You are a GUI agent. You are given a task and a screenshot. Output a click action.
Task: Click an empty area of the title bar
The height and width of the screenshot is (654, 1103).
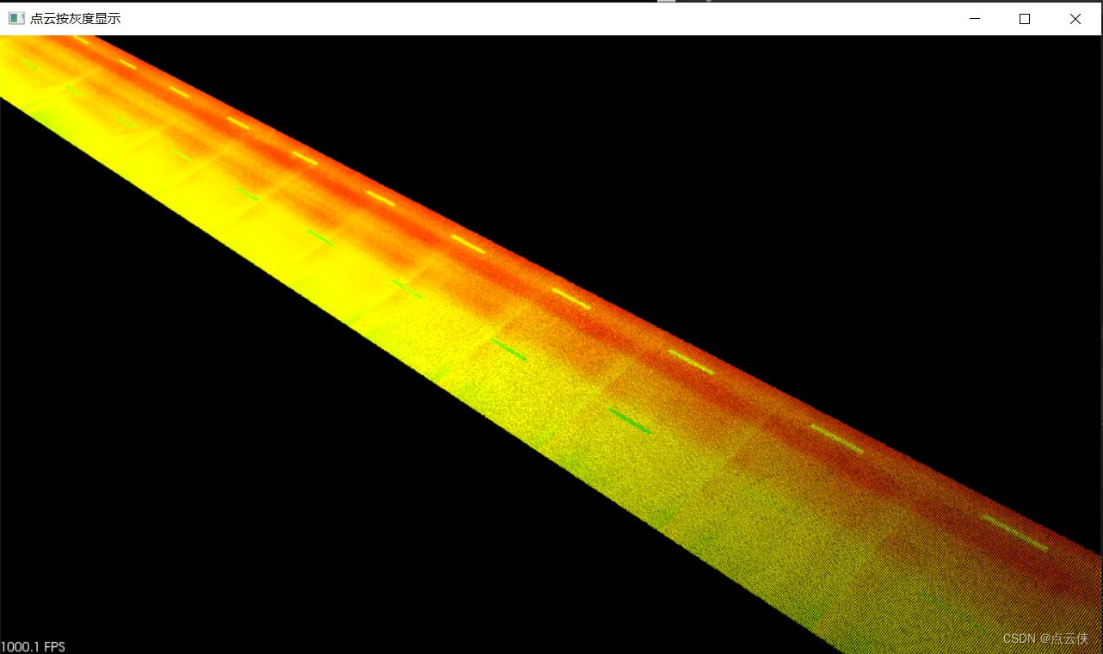coord(516,18)
